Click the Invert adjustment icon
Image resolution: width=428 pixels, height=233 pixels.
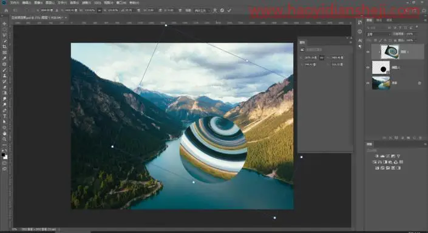click(377, 168)
